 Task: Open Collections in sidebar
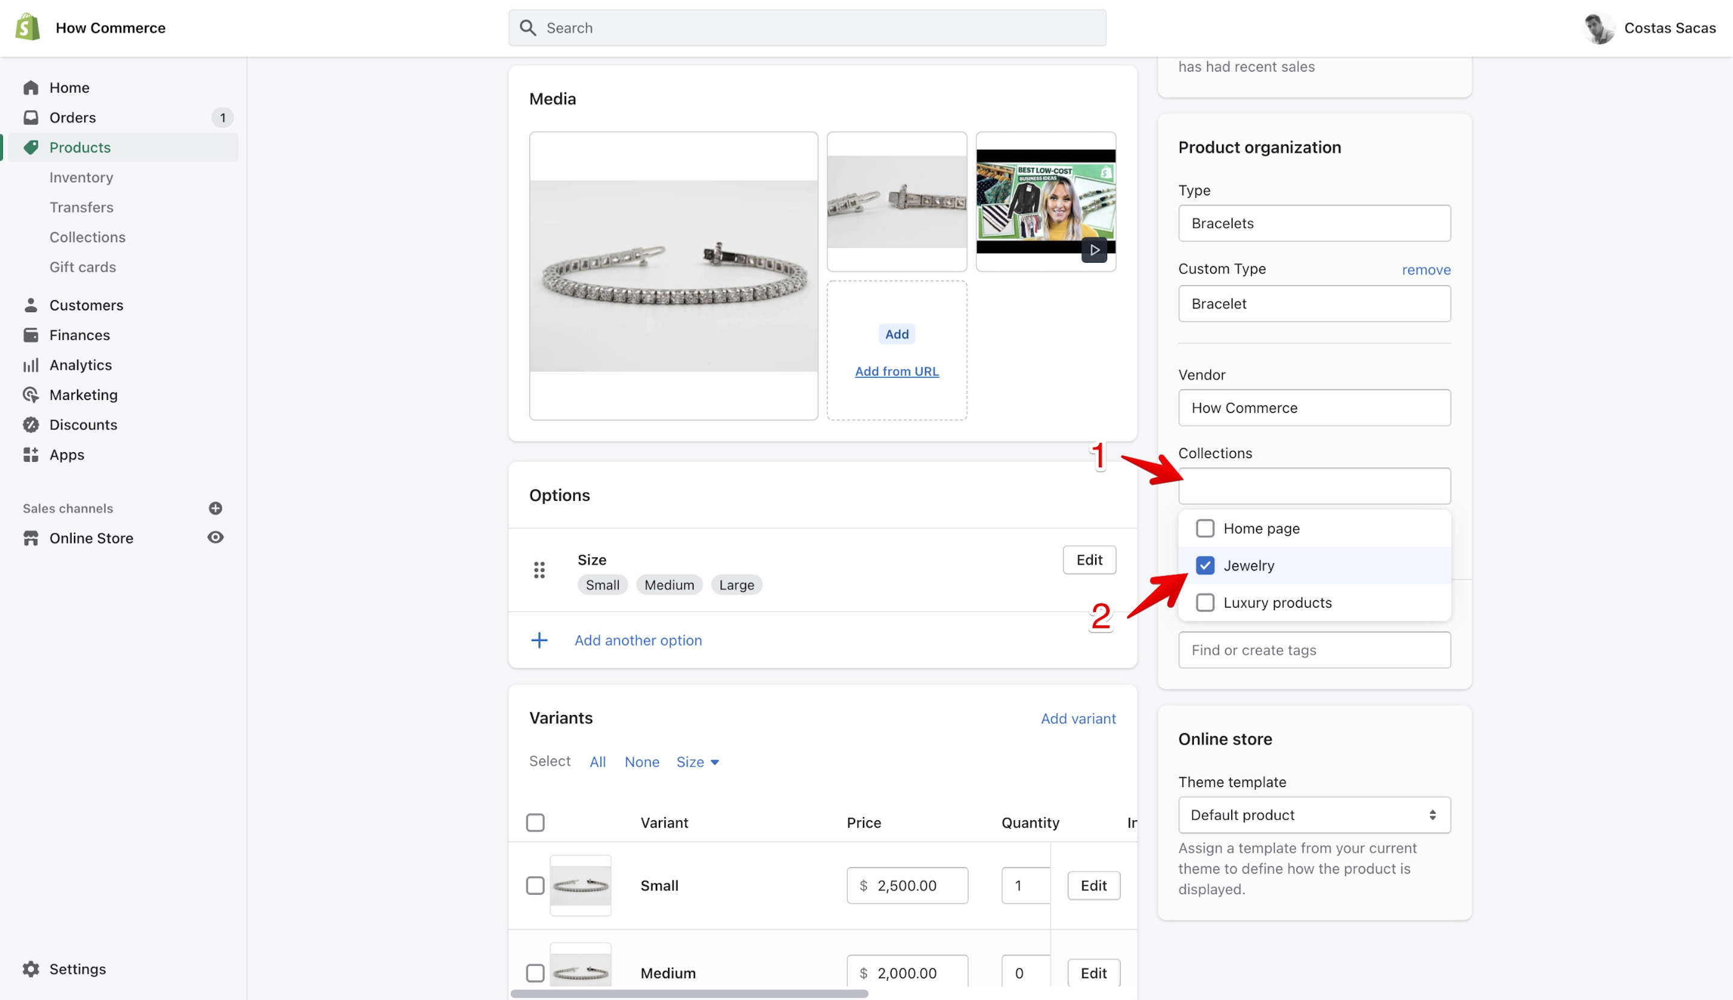pos(87,237)
